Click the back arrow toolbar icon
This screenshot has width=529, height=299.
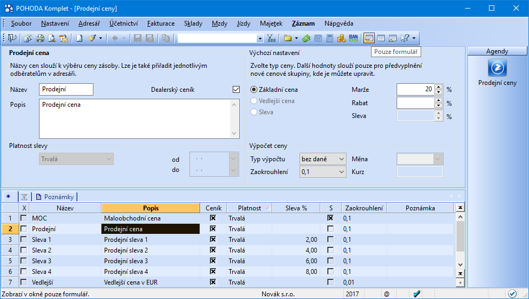point(115,38)
